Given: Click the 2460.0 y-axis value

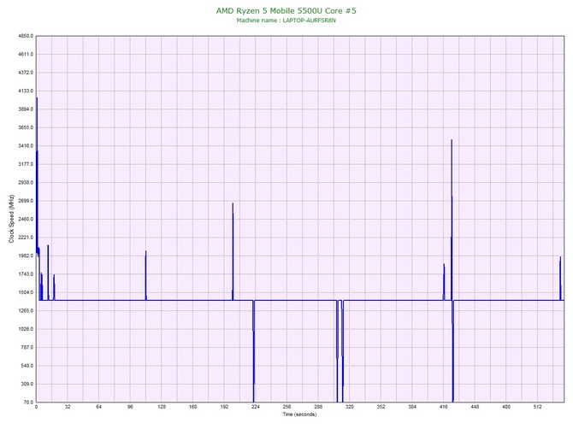Looking at the screenshot, I should point(26,219).
